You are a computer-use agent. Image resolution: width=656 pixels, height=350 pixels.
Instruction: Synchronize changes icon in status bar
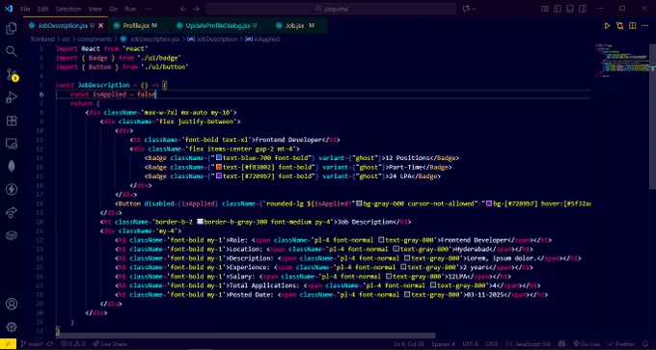pos(50,344)
